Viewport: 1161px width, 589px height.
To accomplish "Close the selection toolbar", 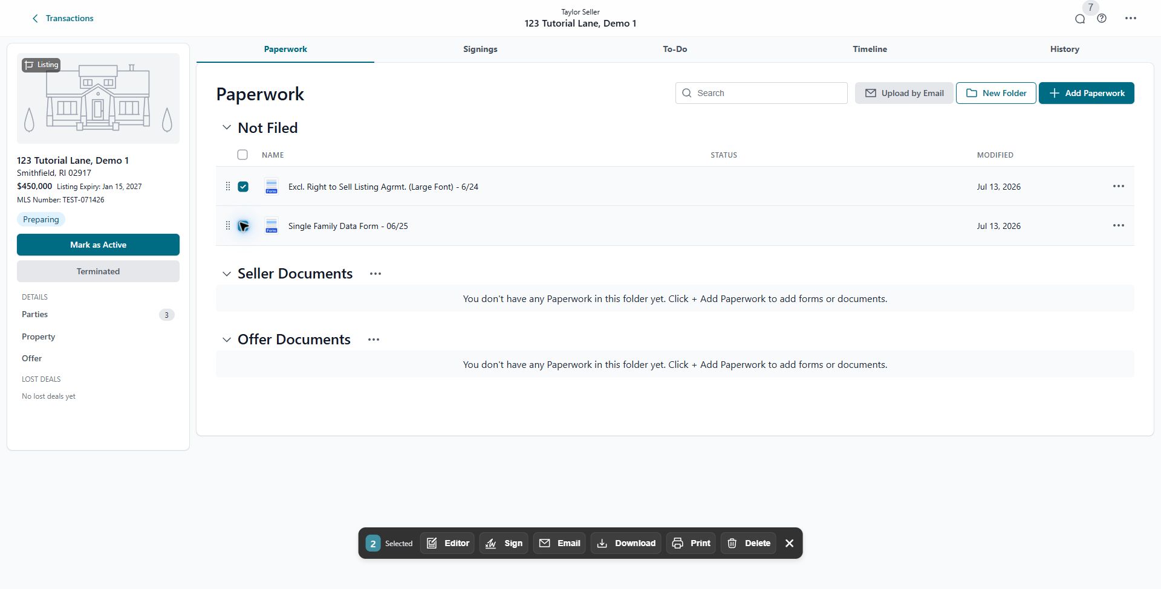I will point(789,543).
